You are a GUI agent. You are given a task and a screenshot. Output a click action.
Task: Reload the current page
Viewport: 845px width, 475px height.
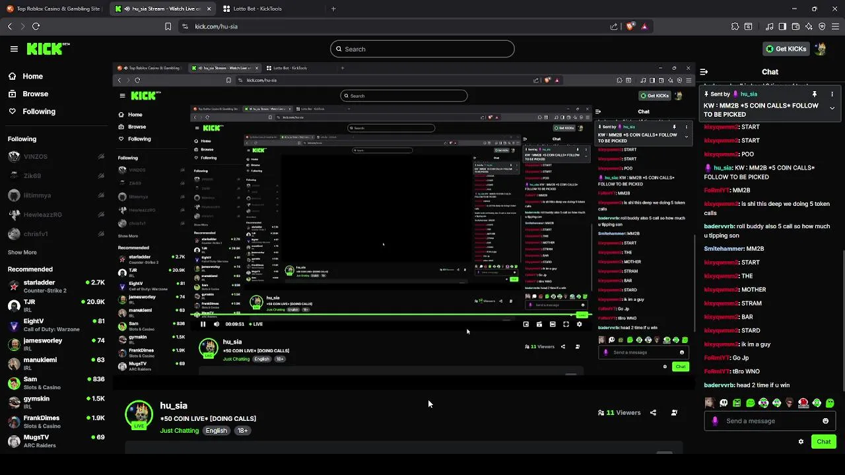[x=36, y=26]
